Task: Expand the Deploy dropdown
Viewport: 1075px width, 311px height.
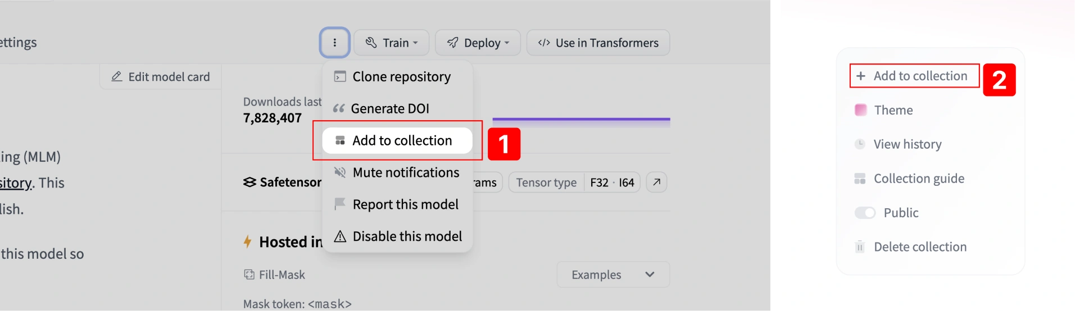Action: pyautogui.click(x=478, y=43)
